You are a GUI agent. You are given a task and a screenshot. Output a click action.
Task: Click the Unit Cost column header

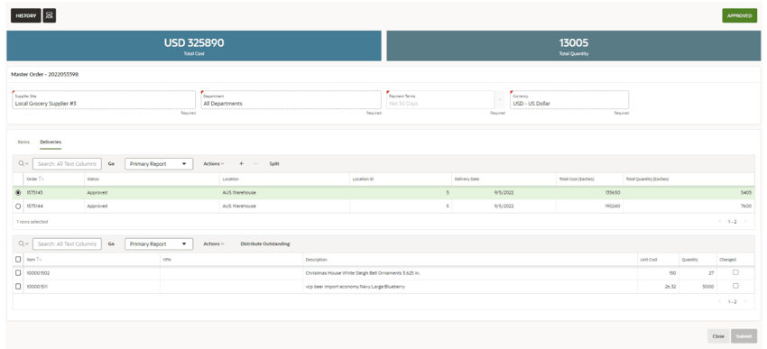coord(648,259)
